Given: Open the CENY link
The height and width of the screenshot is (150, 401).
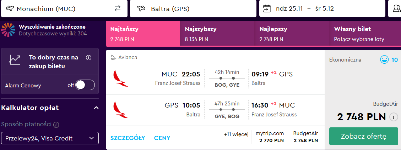Looking at the screenshot, I should pos(162,138).
